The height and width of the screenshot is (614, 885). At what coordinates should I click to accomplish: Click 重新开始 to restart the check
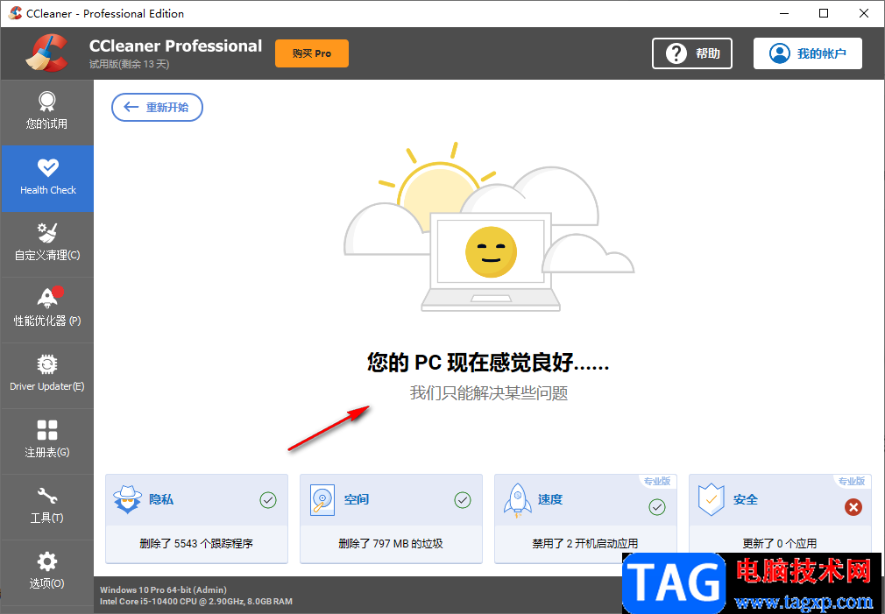157,107
